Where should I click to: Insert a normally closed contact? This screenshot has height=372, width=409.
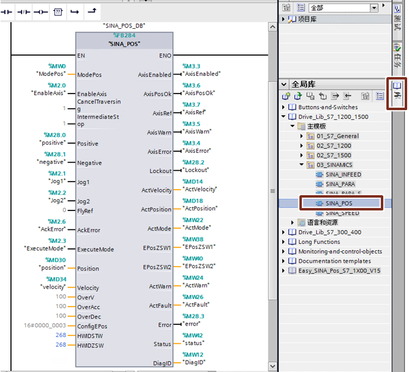pos(24,12)
